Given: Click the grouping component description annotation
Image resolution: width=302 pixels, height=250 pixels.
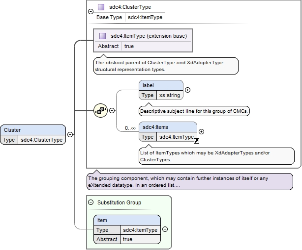Looking at the screenshot, I should pyautogui.click(x=190, y=182).
